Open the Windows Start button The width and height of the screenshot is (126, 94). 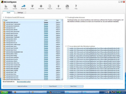coord(4,92)
